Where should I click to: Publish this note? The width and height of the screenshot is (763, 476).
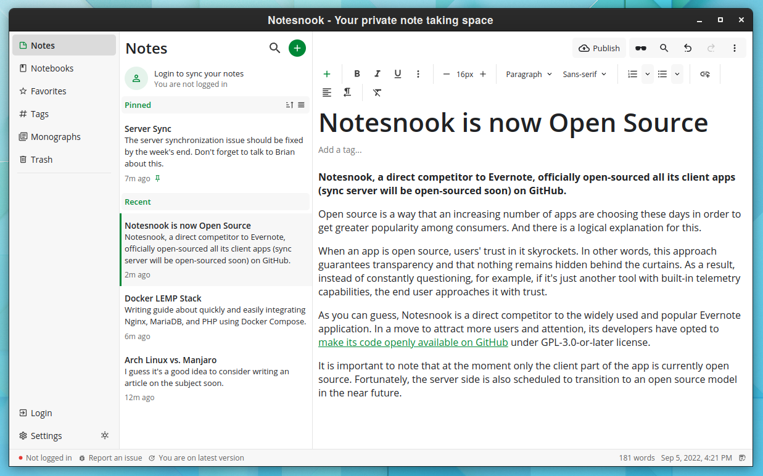coord(600,48)
